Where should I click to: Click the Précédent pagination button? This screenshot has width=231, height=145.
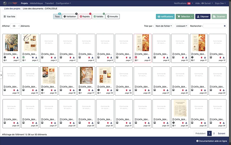coord(200,133)
